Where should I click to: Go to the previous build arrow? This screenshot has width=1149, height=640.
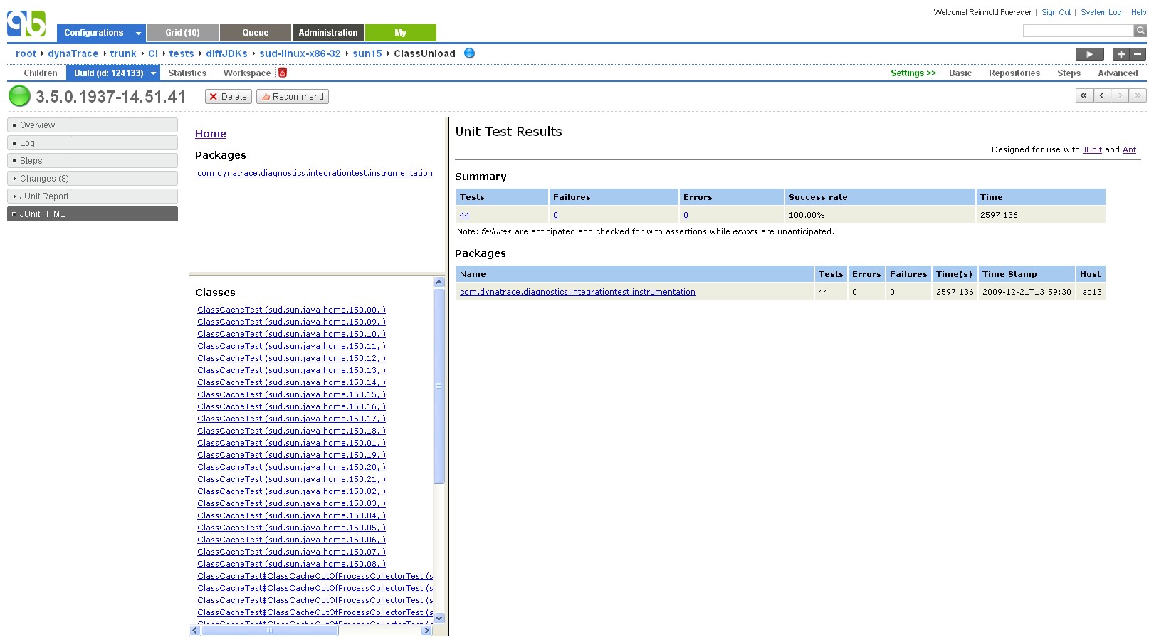(x=1102, y=95)
